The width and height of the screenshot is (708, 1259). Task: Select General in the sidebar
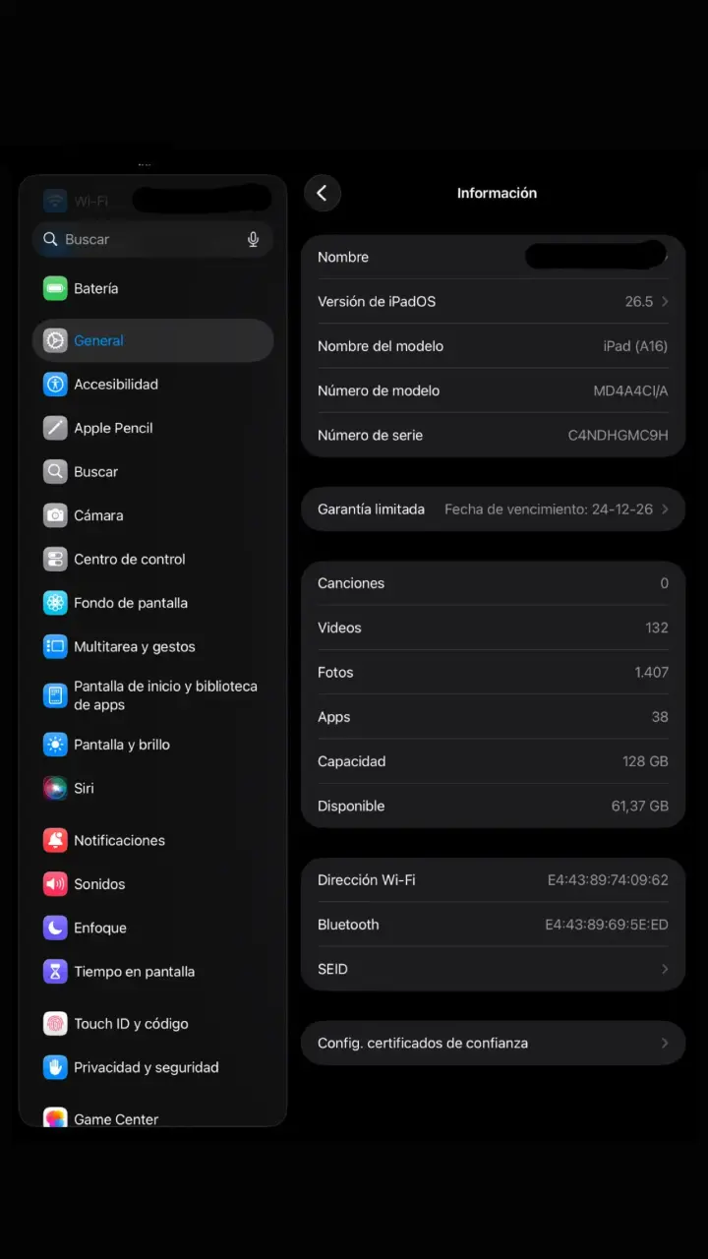152,340
